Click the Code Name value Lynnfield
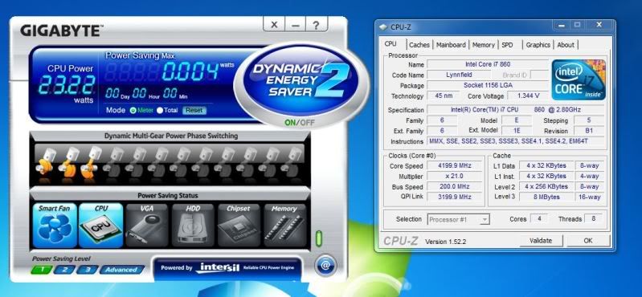The height and width of the screenshot is (297, 642). coord(459,75)
